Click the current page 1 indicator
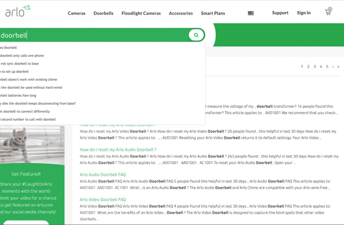The image size is (344, 225). (x=302, y=66)
